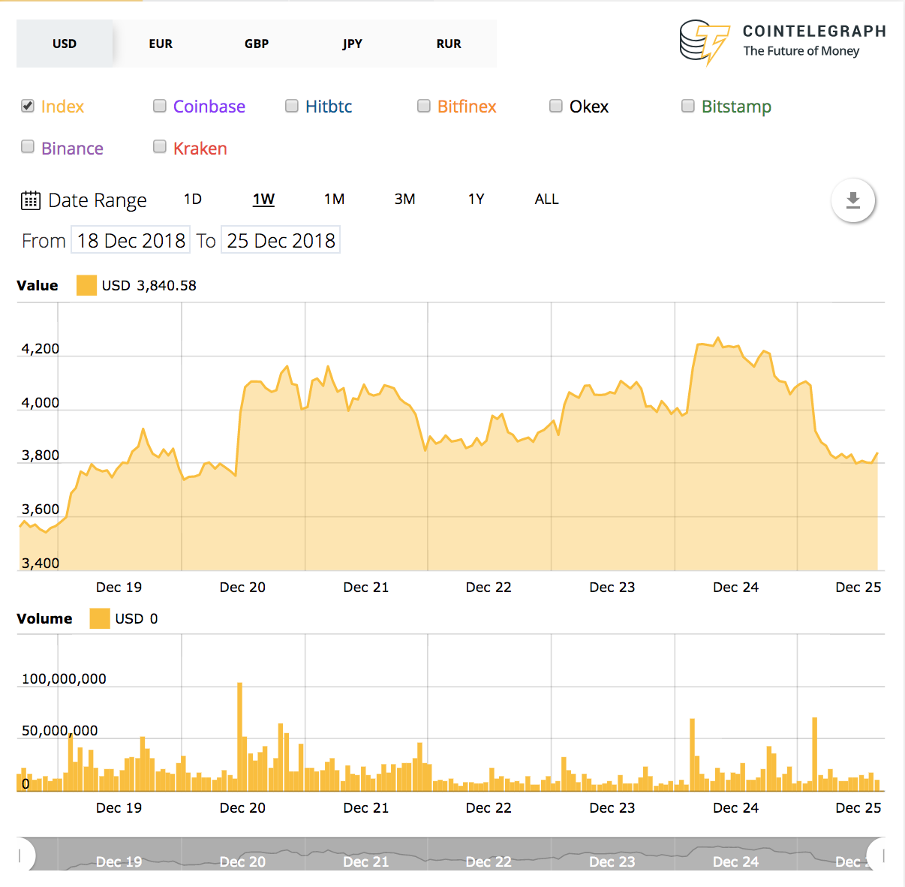Click the download chart icon button
Image resolution: width=905 pixels, height=887 pixels.
pos(853,200)
